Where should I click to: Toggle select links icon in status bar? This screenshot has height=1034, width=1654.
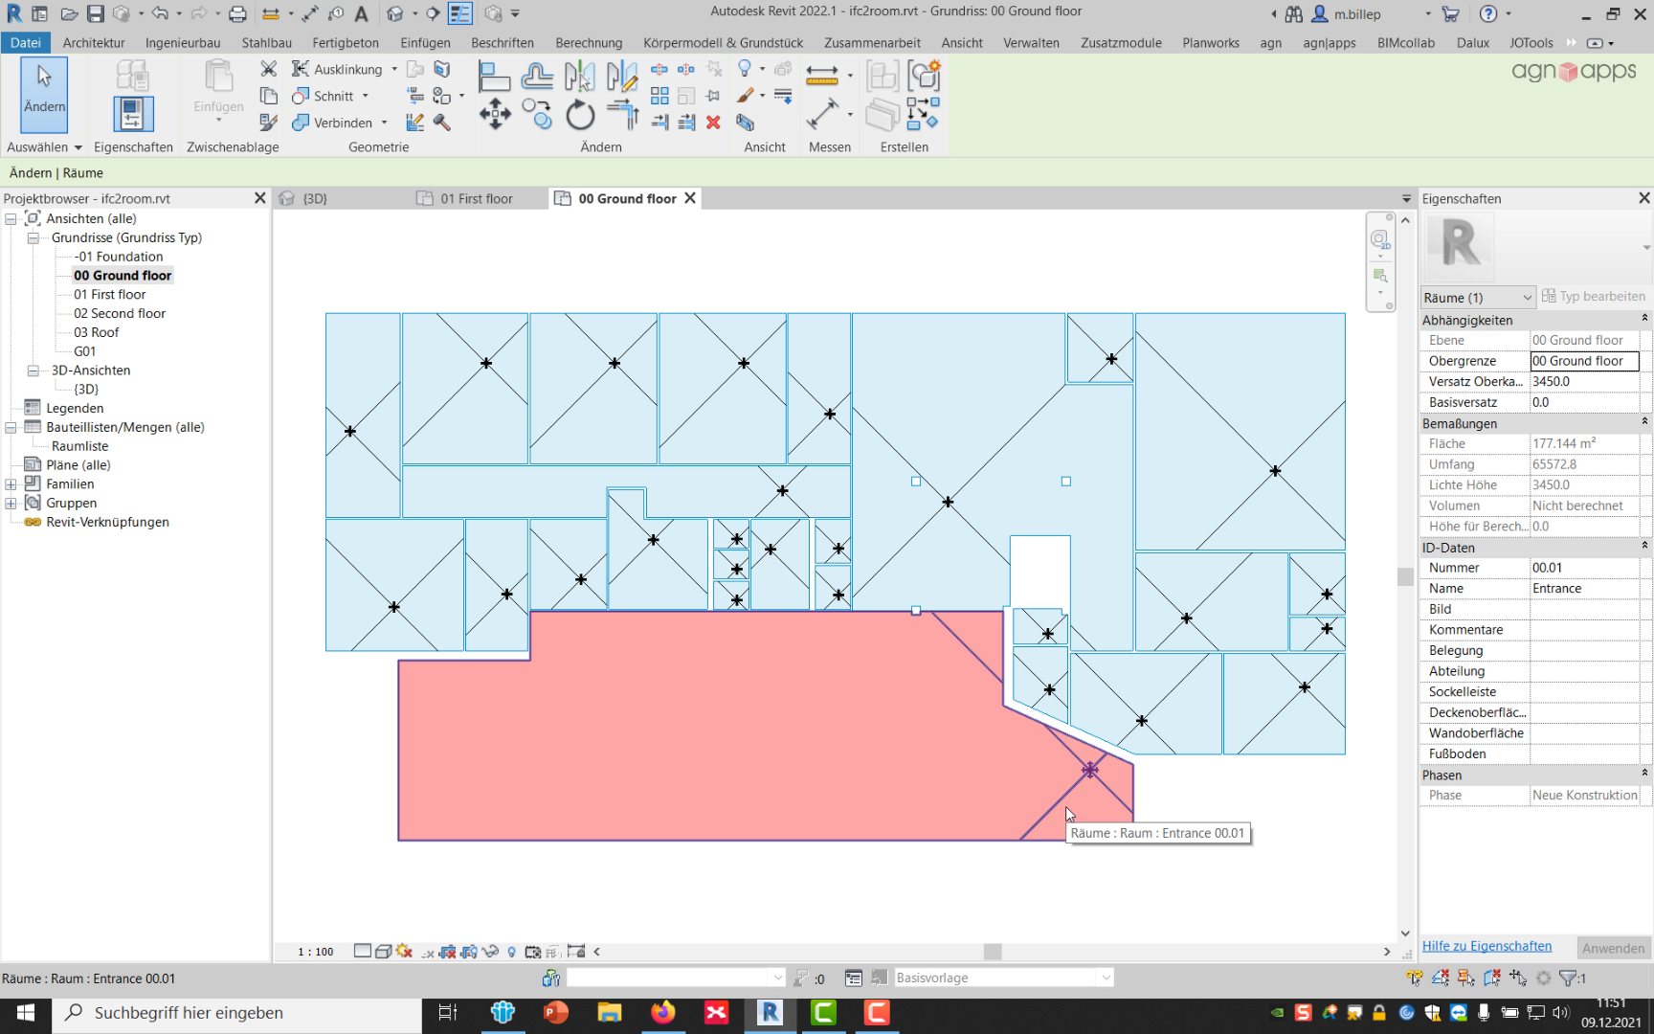(x=1415, y=978)
